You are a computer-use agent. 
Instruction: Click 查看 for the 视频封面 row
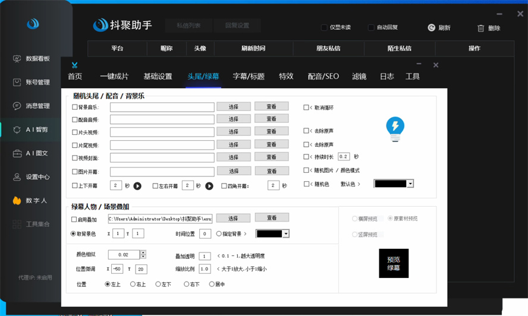tap(271, 157)
